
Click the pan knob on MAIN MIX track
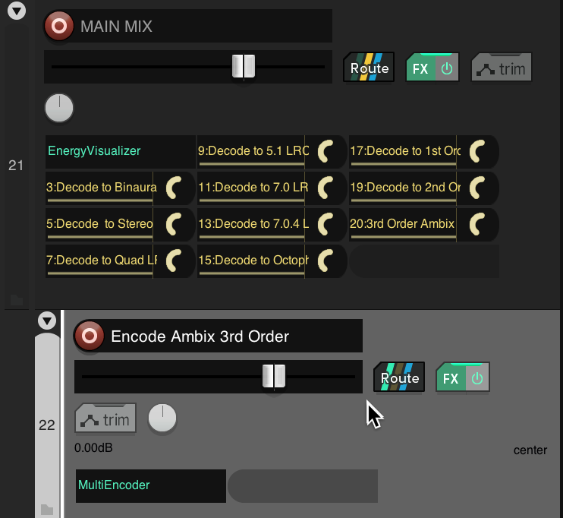click(59, 108)
